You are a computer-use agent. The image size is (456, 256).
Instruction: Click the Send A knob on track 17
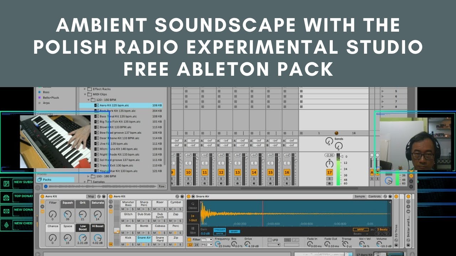[329, 141]
